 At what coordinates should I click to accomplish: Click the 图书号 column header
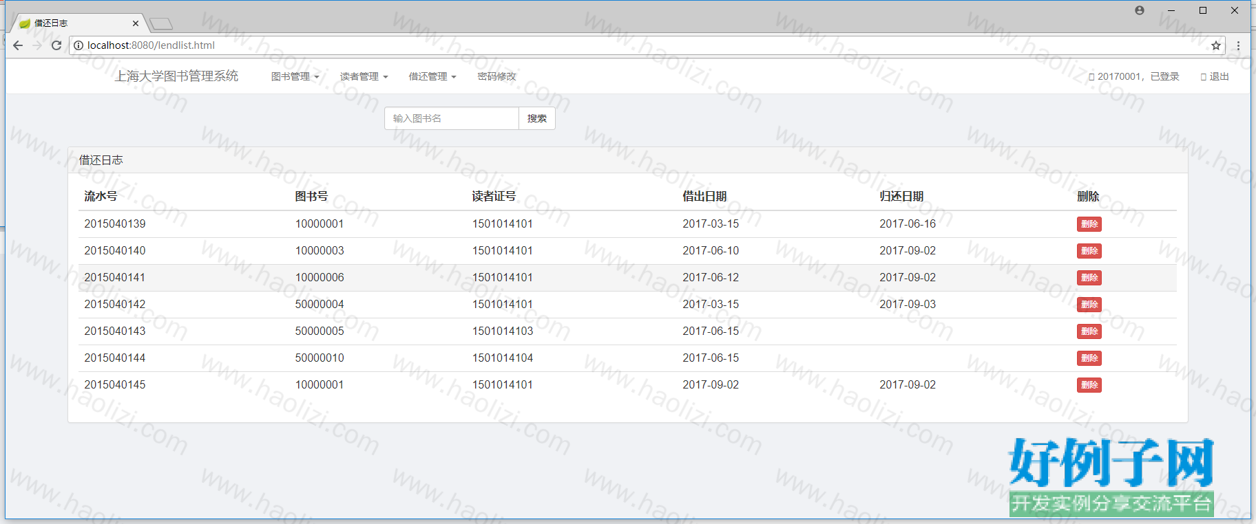(311, 196)
